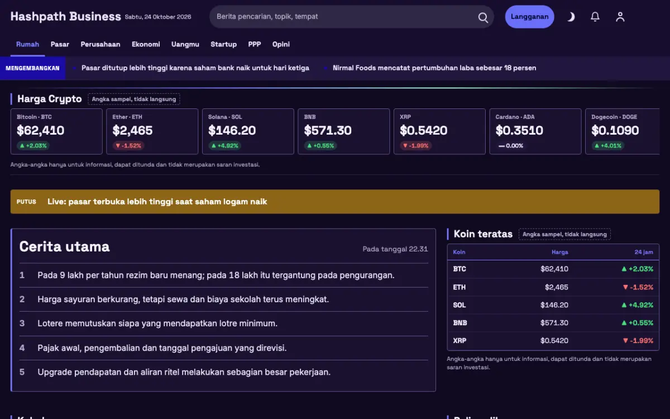Open the Live pasar terbuka banner
Viewport: 670px width, 419px height.
(335, 202)
